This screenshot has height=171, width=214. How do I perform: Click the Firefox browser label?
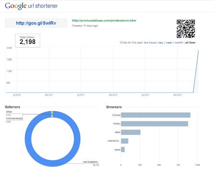click(x=117, y=124)
